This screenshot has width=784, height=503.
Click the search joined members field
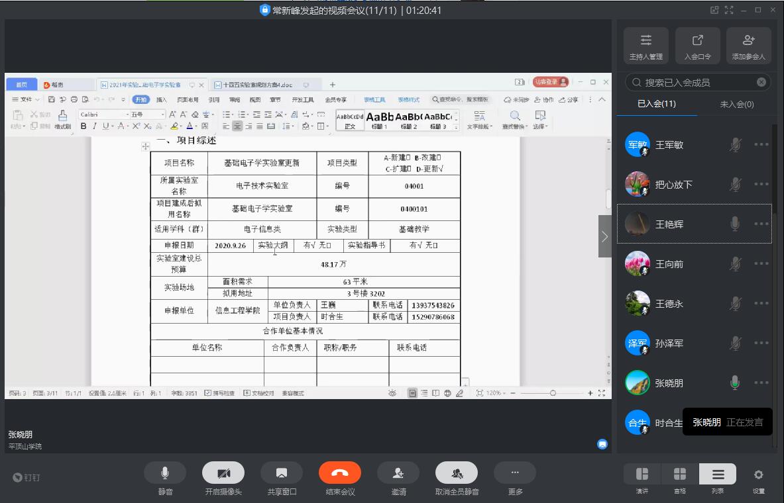click(x=696, y=82)
